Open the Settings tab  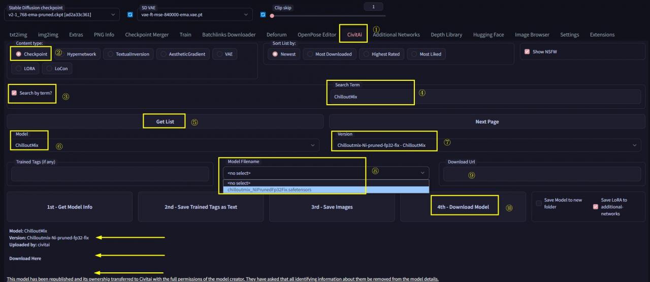click(570, 35)
